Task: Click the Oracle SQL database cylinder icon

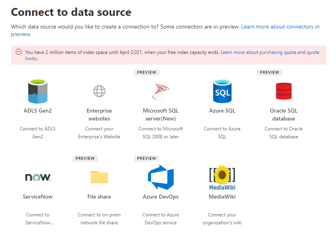Action: [x=284, y=91]
